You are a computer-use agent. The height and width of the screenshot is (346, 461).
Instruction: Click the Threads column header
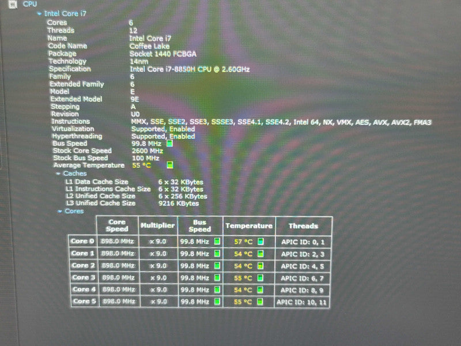pyautogui.click(x=304, y=226)
